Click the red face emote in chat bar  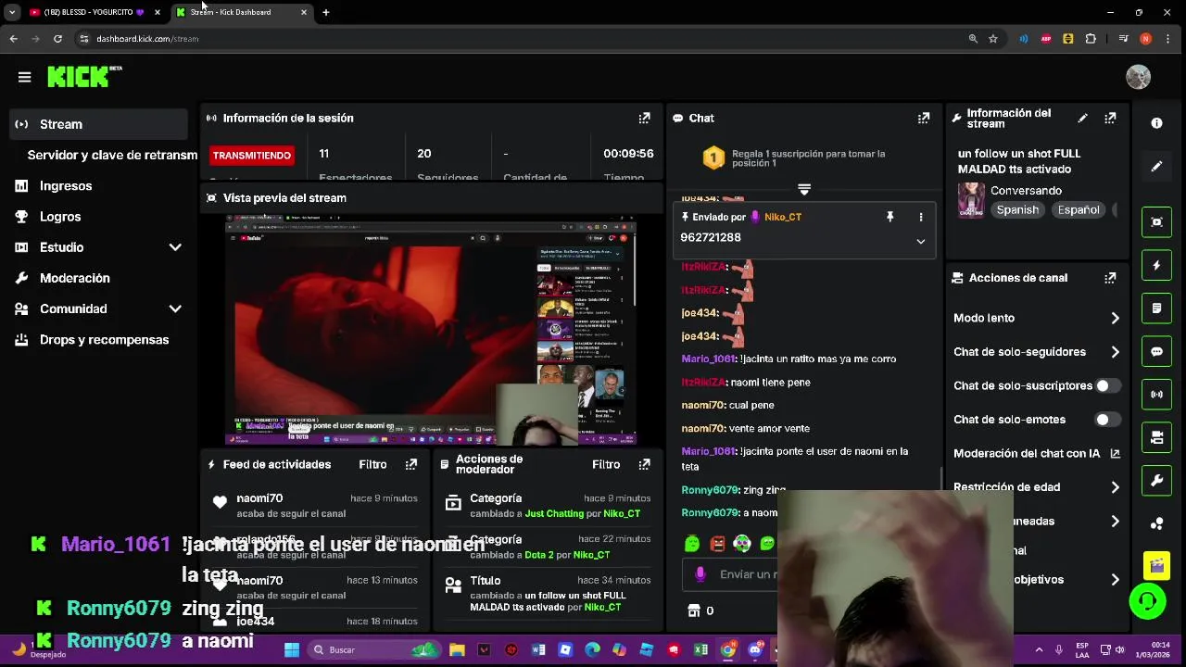[717, 544]
